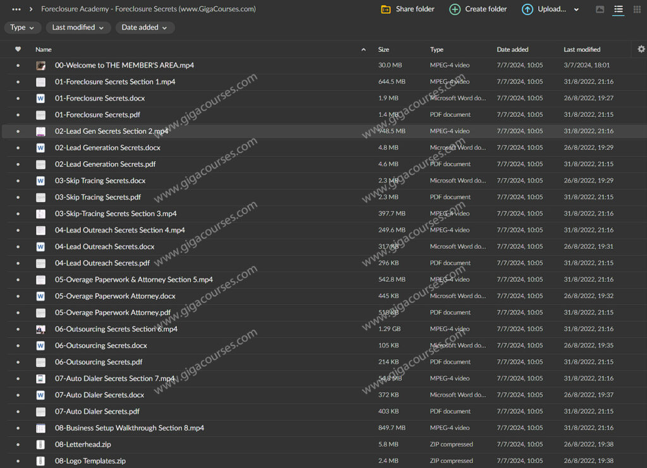Image resolution: width=647 pixels, height=468 pixels.
Task: Toggle favourite dot for 05-Overage Paperwork Attorney.pdf
Action: pyautogui.click(x=18, y=313)
